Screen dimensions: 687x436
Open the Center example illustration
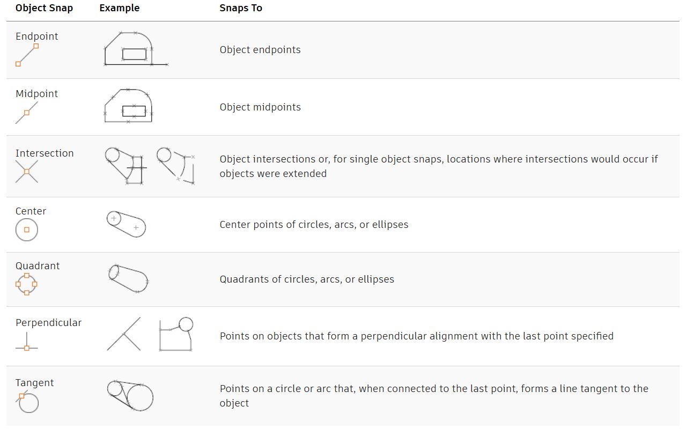coord(126,224)
